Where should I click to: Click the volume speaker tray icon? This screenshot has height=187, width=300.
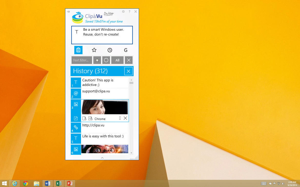(x=283, y=184)
